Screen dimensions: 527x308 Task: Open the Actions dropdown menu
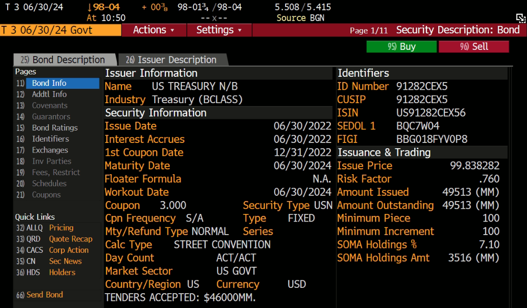(154, 30)
